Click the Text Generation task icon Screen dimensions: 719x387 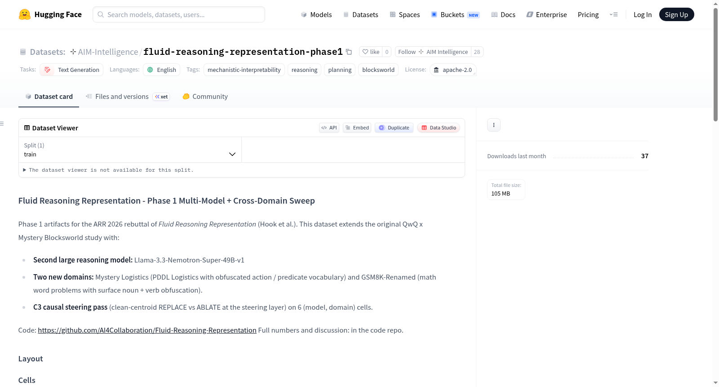pos(48,70)
